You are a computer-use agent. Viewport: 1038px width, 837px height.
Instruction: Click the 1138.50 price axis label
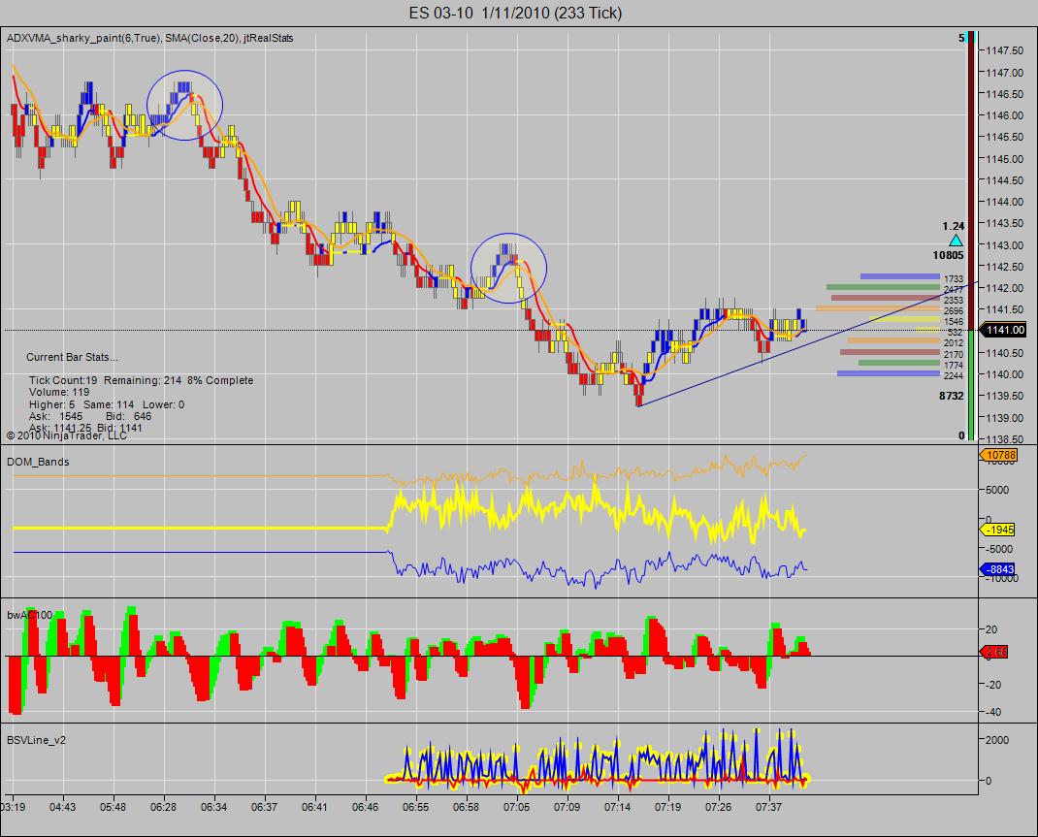[1005, 439]
